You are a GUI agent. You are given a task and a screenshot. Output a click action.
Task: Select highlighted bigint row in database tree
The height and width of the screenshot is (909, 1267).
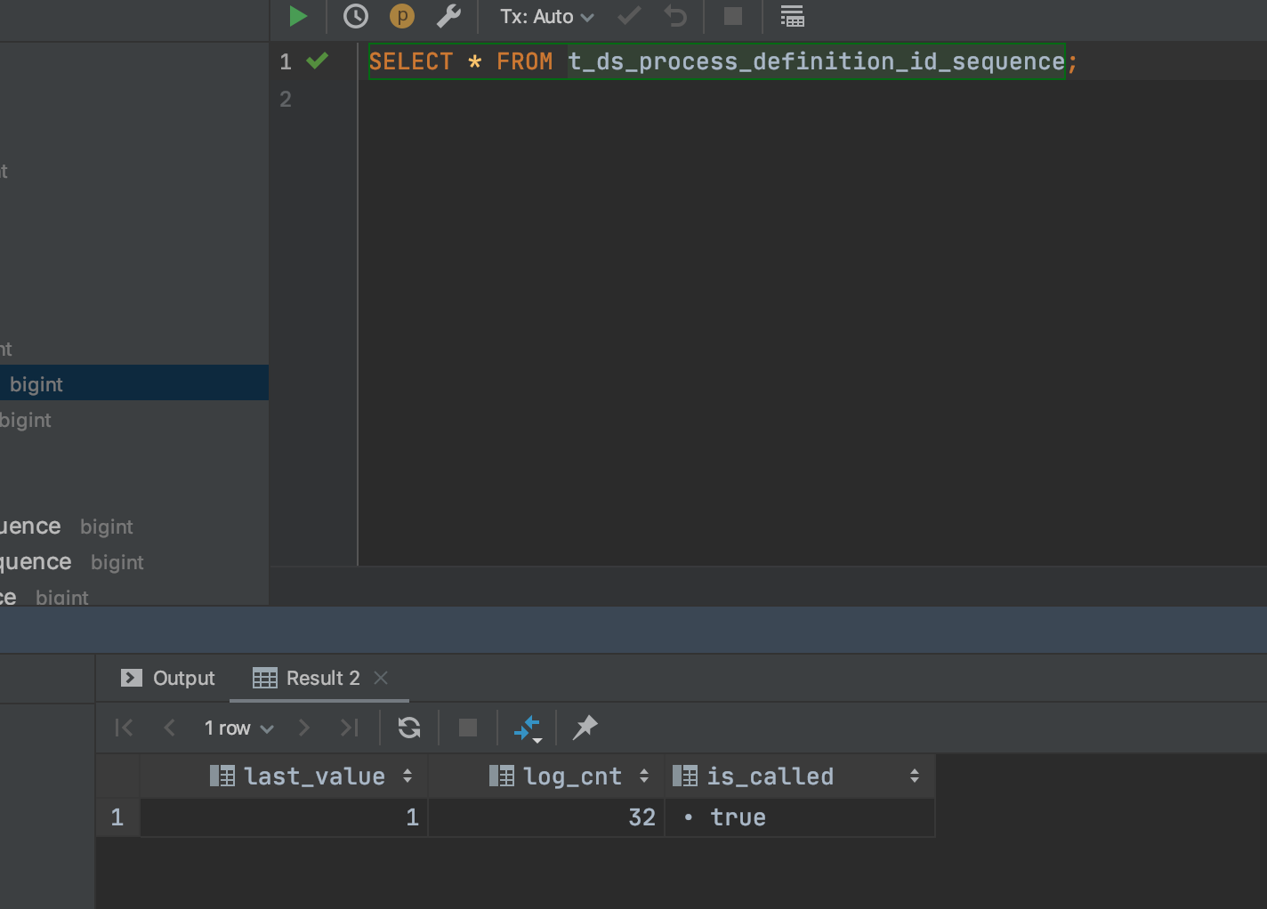coord(134,383)
